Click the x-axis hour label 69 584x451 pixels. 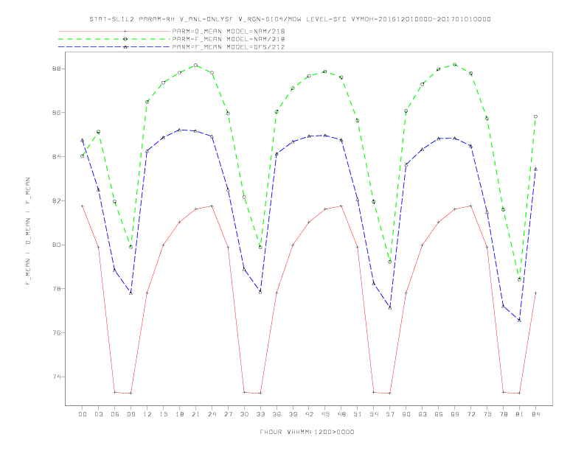[x=455, y=414]
